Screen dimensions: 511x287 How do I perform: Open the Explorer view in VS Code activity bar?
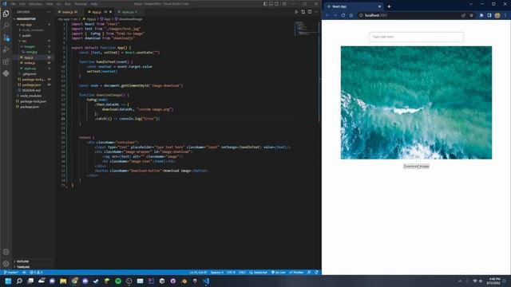coord(6,14)
